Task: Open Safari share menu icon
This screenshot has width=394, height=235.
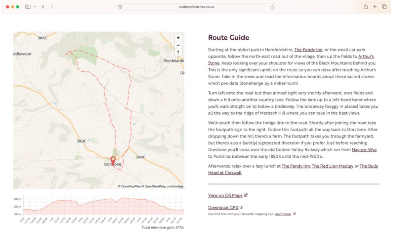Action: pyautogui.click(x=366, y=7)
